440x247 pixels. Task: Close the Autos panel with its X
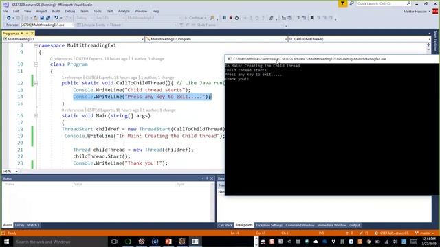(x=212, y=178)
